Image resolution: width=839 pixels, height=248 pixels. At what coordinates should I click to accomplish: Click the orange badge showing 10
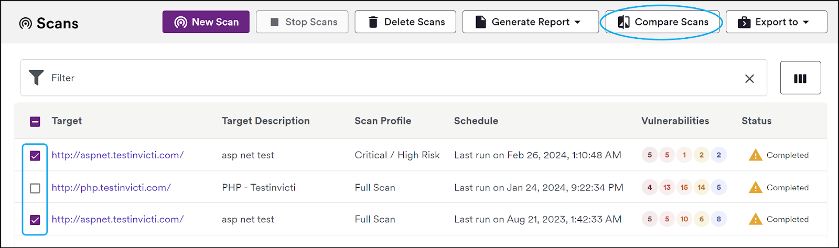click(x=684, y=219)
